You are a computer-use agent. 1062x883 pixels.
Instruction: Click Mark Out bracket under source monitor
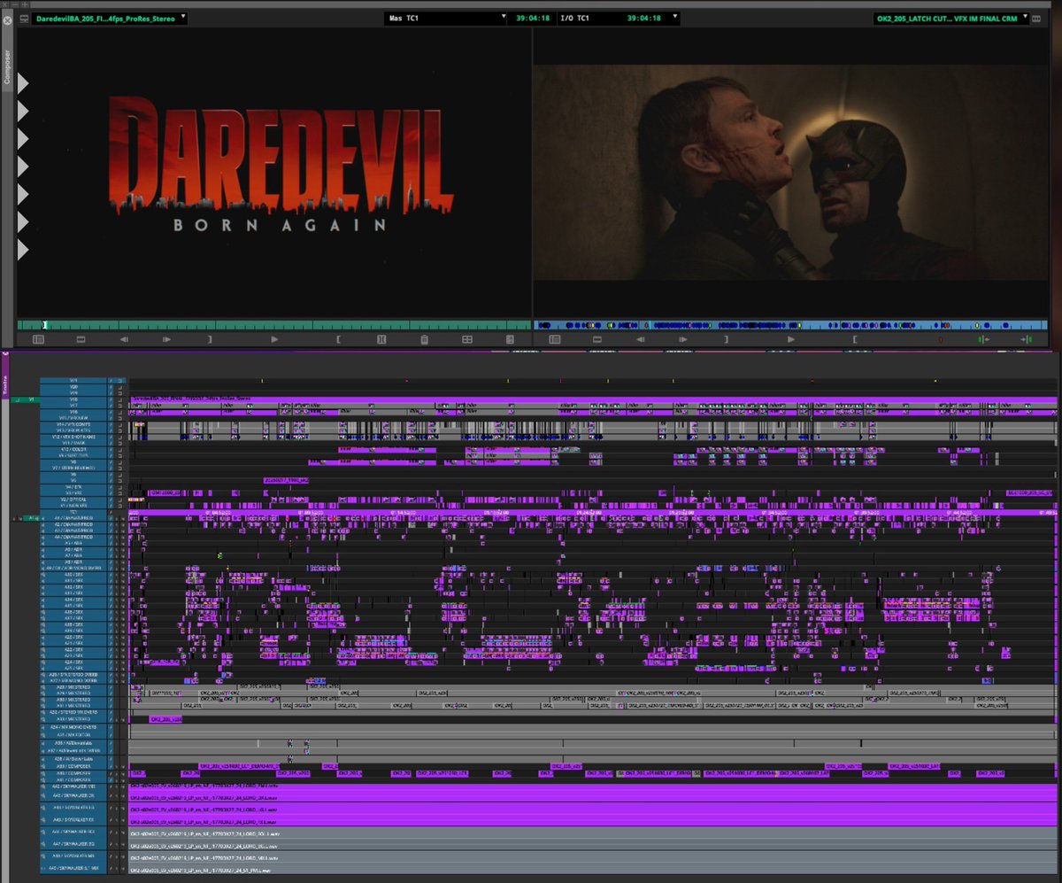tap(210, 339)
